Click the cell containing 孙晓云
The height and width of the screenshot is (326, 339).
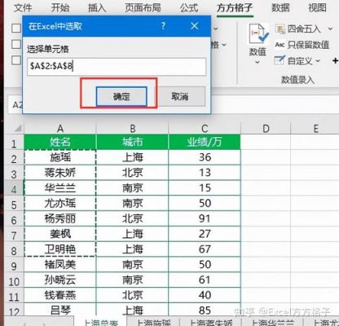[60, 280]
